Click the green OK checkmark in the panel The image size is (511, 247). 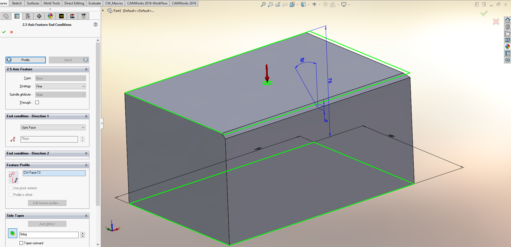click(x=4, y=32)
